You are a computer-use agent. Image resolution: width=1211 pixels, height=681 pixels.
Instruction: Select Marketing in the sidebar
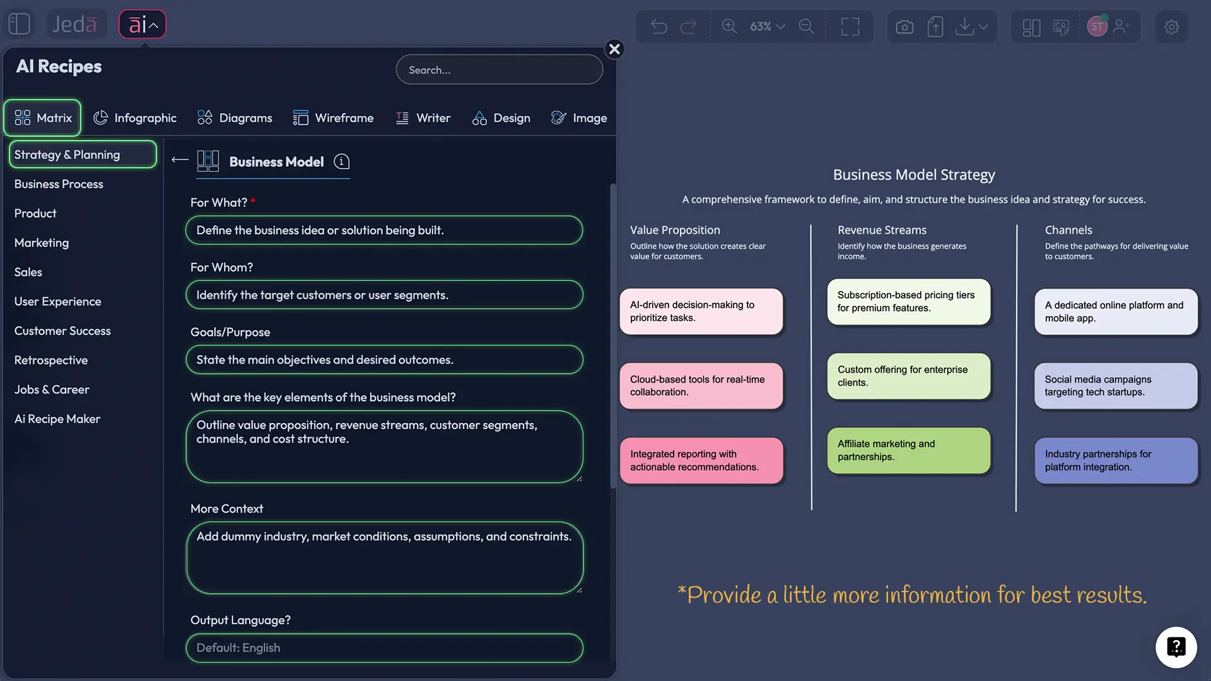(x=41, y=243)
